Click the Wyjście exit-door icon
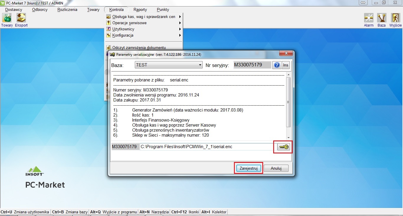This screenshot has height=216, width=403. pyautogui.click(x=395, y=18)
